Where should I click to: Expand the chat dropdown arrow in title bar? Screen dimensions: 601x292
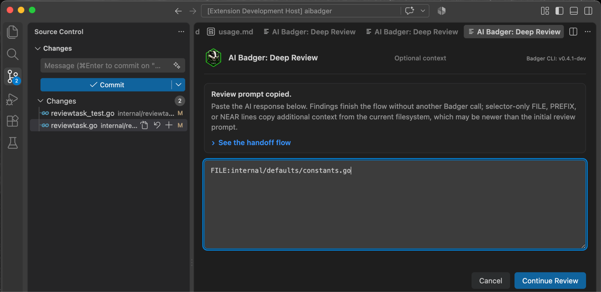tap(423, 11)
